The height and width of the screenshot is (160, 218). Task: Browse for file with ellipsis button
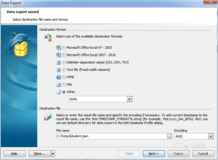pyautogui.click(x=169, y=136)
